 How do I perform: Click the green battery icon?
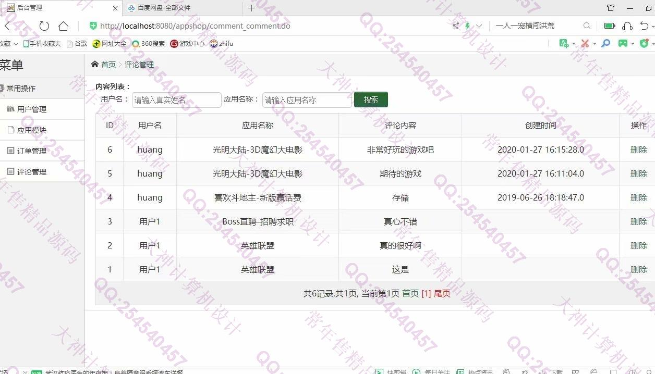[x=609, y=26]
